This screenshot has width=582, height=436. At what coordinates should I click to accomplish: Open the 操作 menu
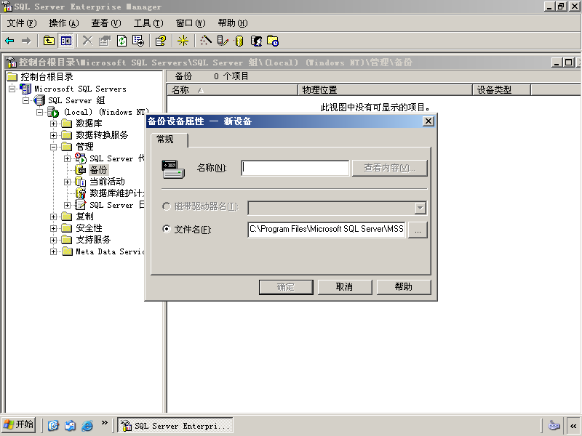tap(64, 23)
